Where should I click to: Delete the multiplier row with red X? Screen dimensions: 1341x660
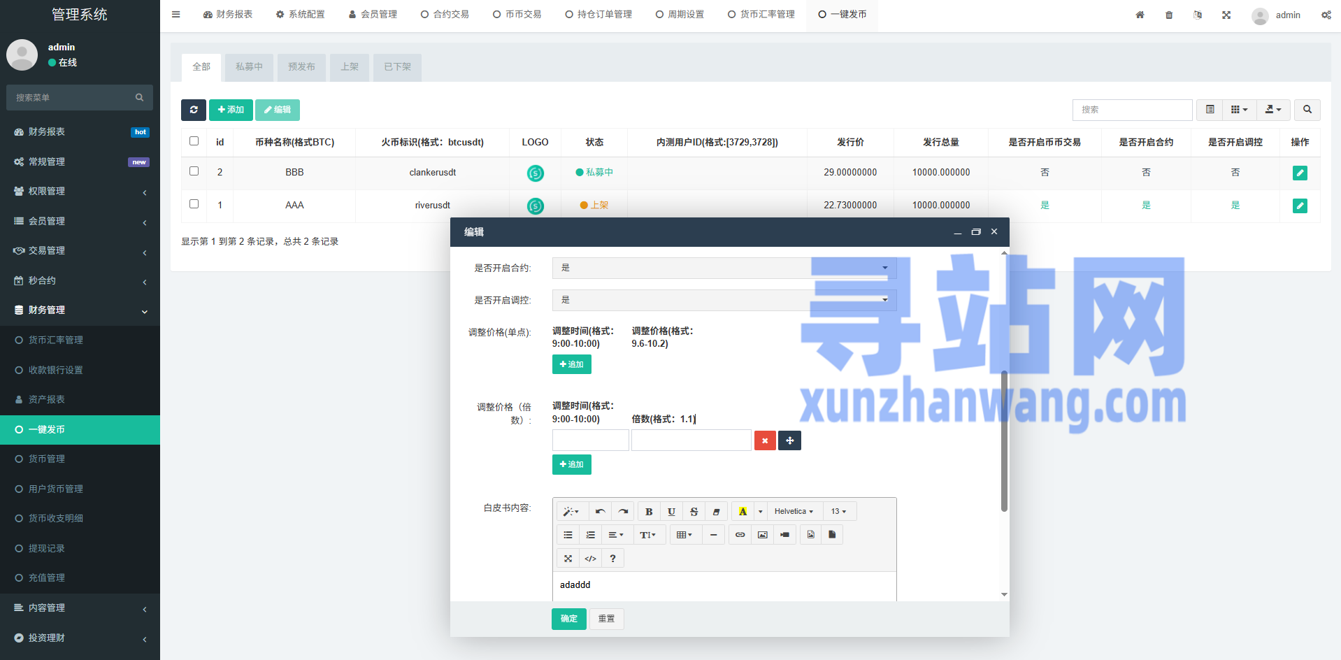pos(765,440)
